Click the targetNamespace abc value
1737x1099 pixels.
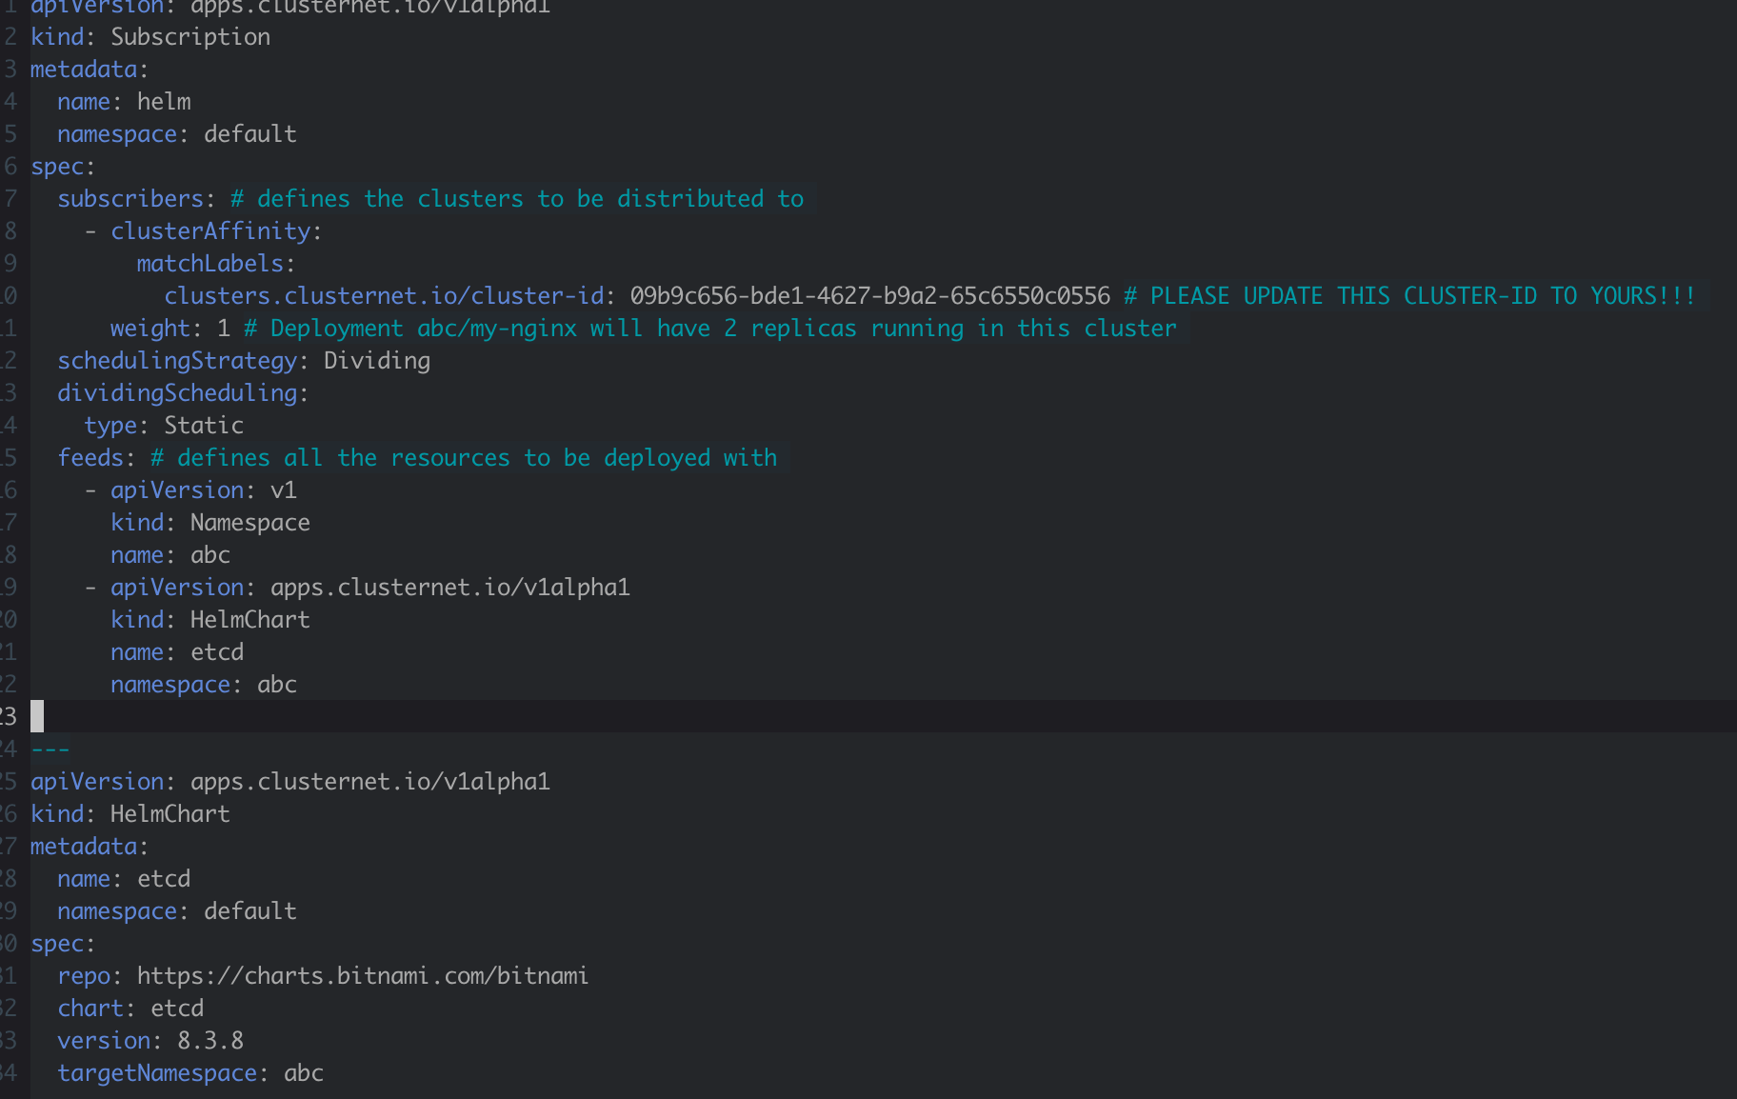point(305,1072)
